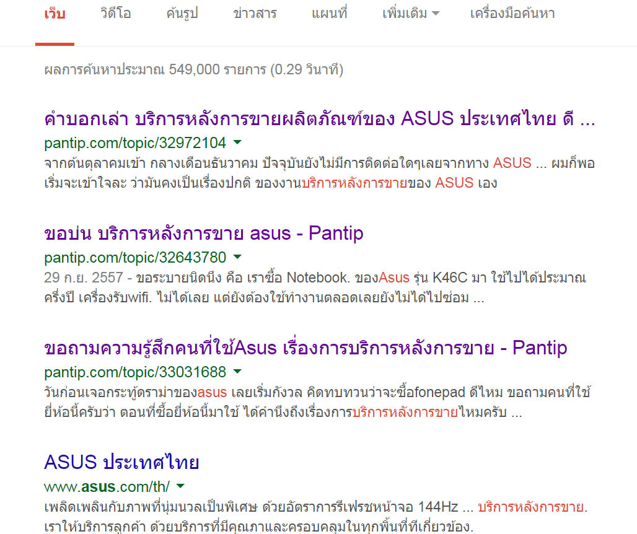Screen dimensions: 637x534
Task: Click the www.asus.com/th/ URL
Action: (107, 486)
